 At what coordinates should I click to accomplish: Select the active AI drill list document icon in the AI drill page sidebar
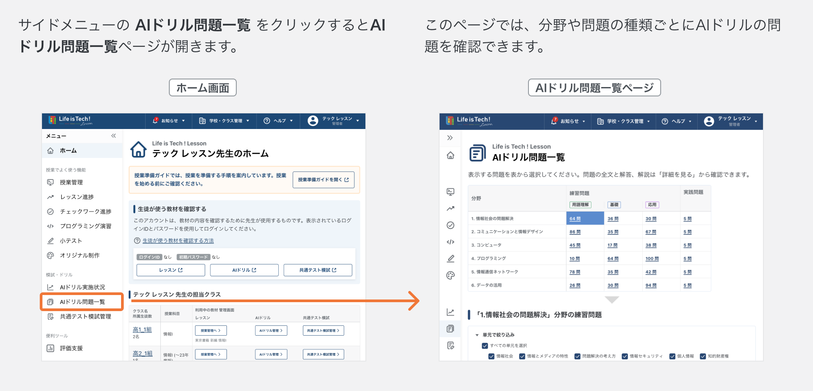coord(450,329)
